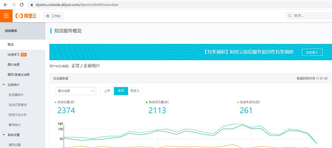
Task: Click the 127 y-axis label on chart
Action: (x=60, y=124)
